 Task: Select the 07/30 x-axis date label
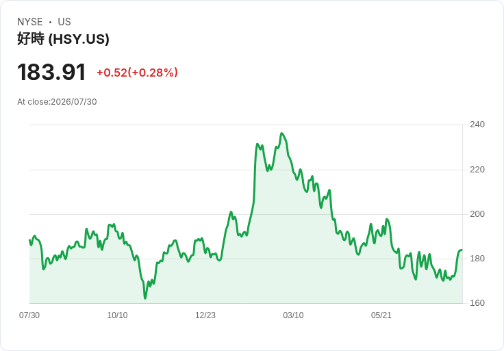[29, 315]
